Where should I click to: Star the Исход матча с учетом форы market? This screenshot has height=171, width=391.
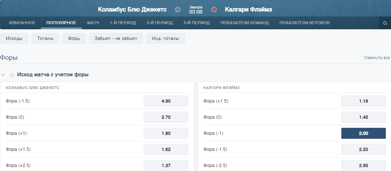pos(11,75)
